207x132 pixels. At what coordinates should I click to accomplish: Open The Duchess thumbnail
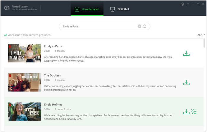coord(24,82)
